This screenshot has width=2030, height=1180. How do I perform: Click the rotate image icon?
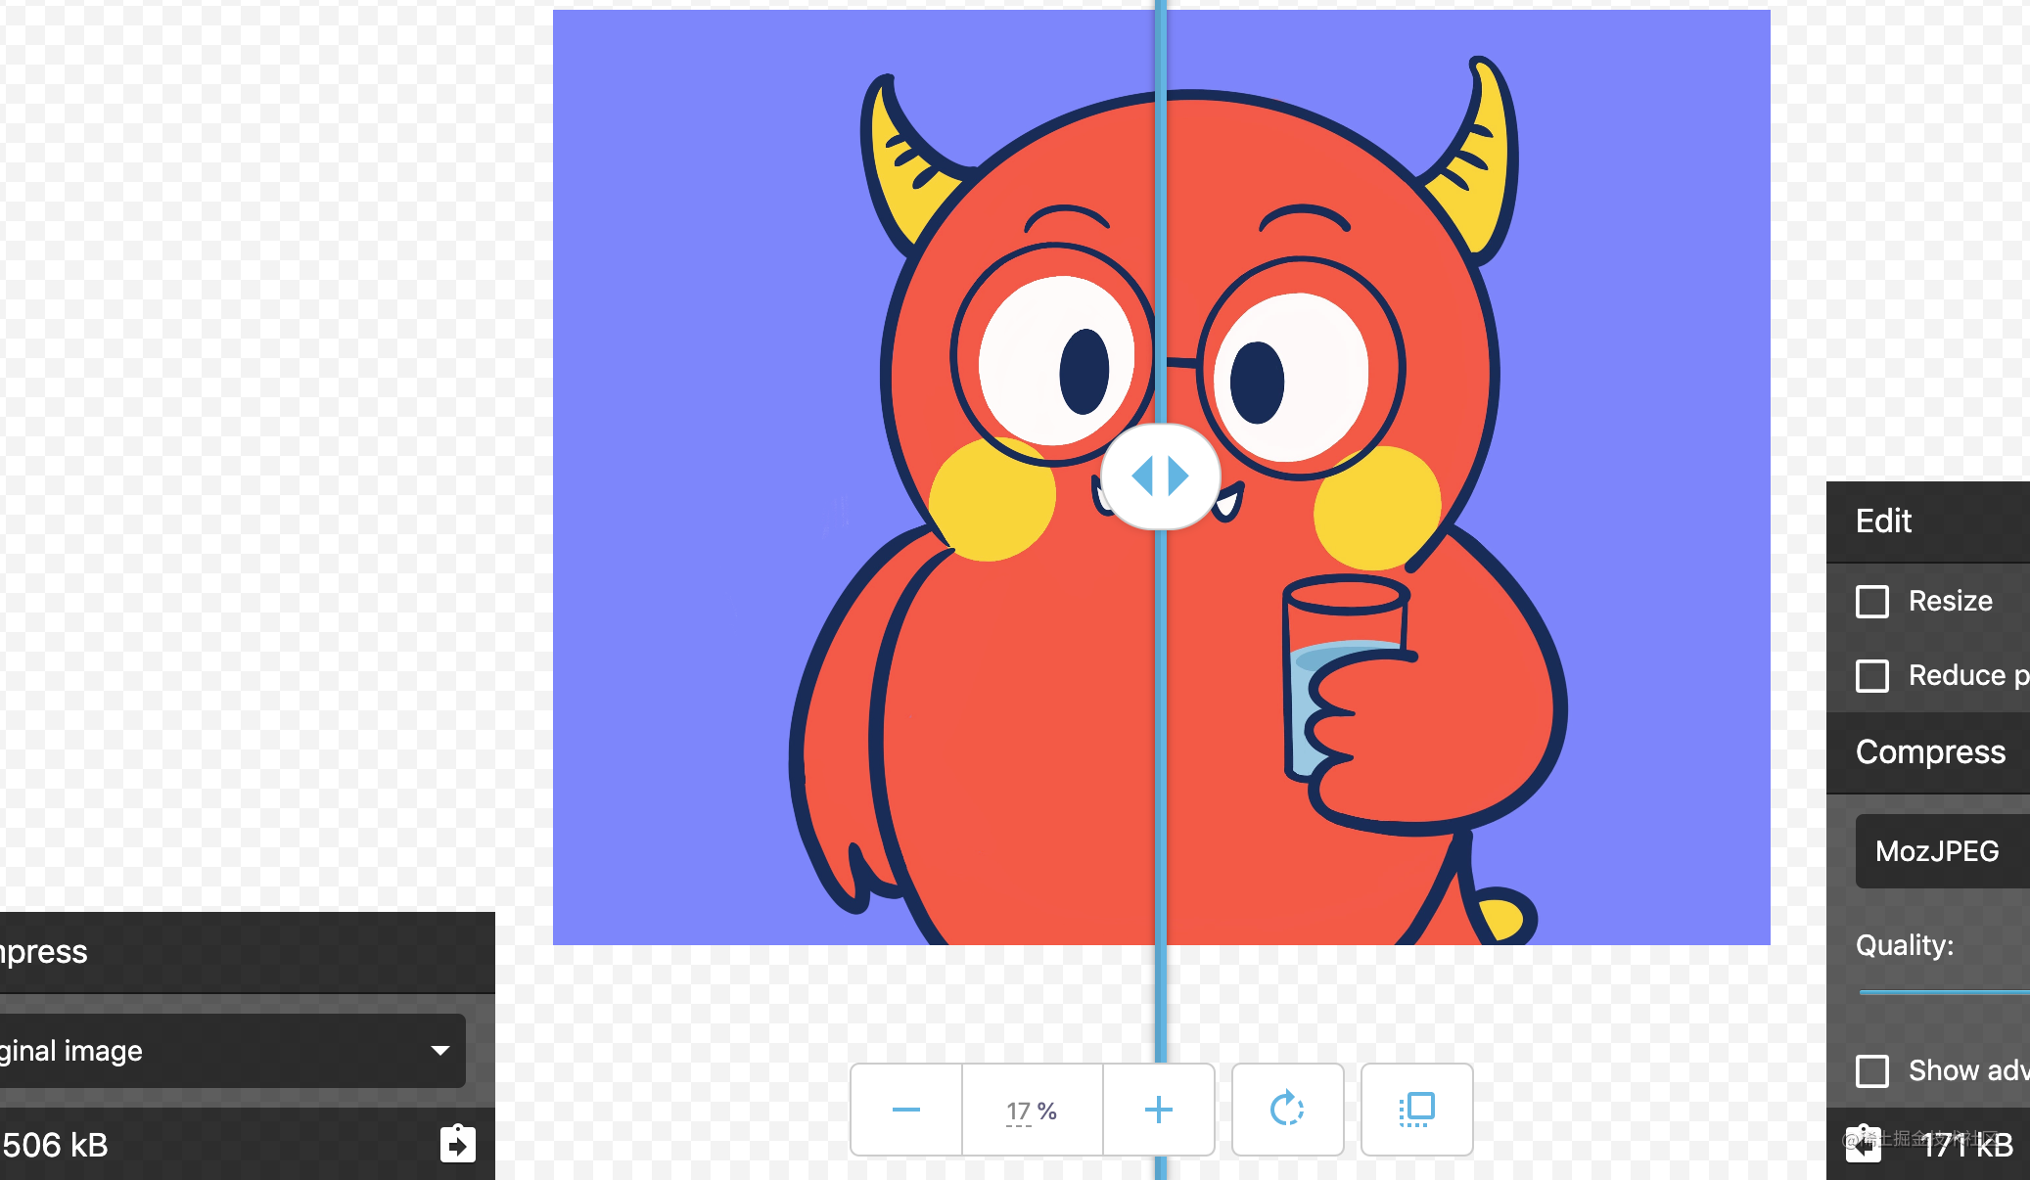1287,1110
